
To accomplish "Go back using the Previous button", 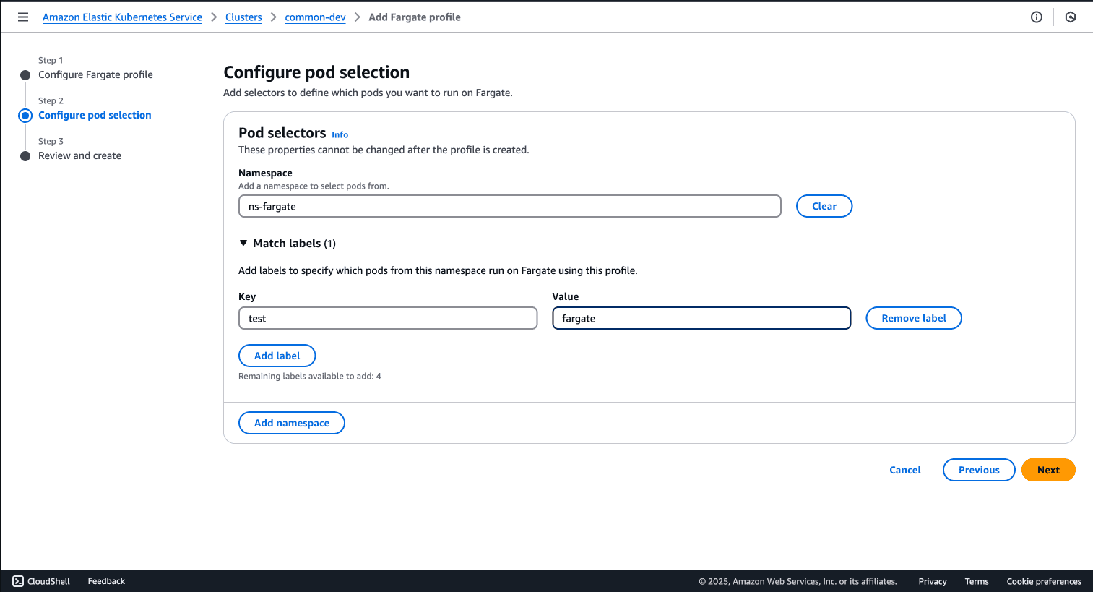I will pyautogui.click(x=978, y=470).
